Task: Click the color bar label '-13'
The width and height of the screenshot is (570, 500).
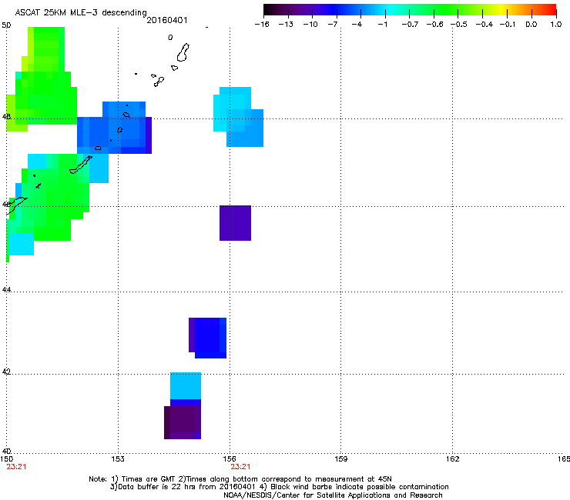Action: 286,25
